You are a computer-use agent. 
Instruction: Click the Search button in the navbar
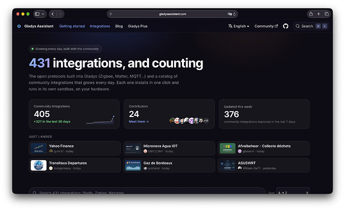coord(311,26)
